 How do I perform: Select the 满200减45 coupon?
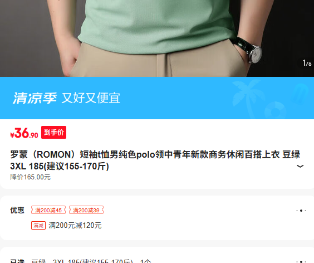[x=48, y=210]
